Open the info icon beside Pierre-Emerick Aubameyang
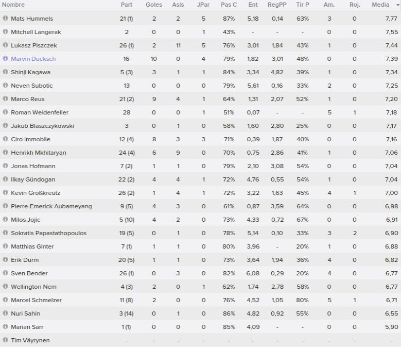This screenshot has height=347, width=401. tap(5, 206)
